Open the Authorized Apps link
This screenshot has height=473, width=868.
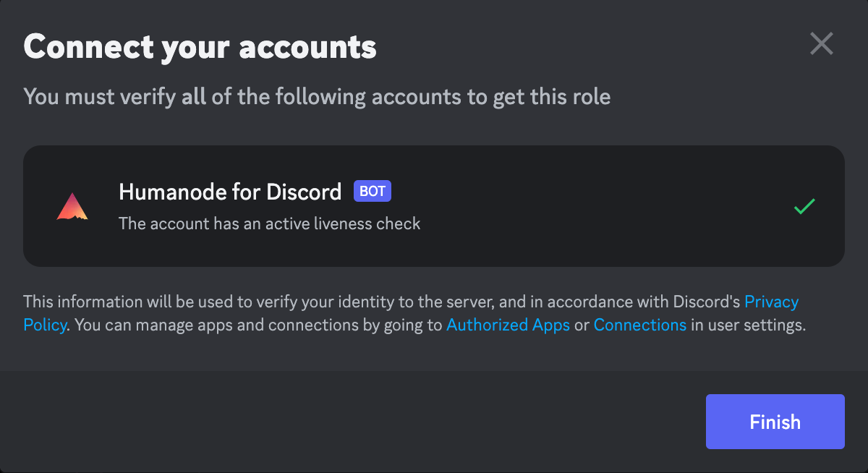click(508, 325)
